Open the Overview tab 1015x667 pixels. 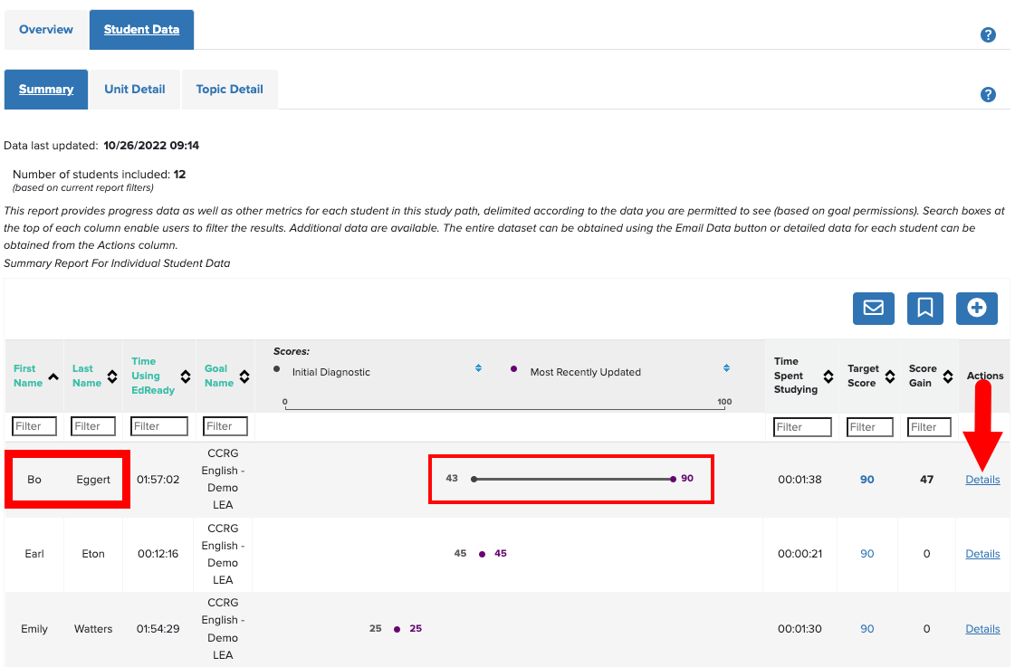46,30
